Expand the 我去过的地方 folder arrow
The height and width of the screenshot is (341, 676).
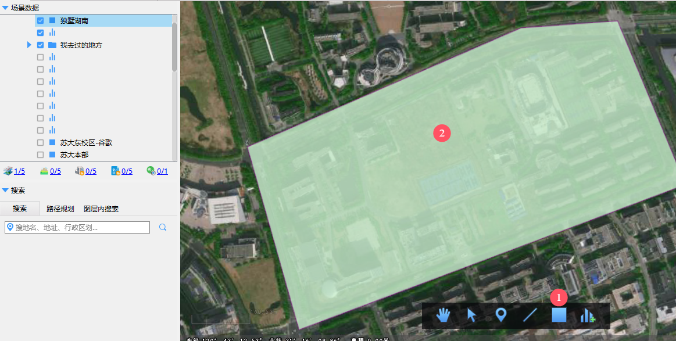(x=29, y=45)
